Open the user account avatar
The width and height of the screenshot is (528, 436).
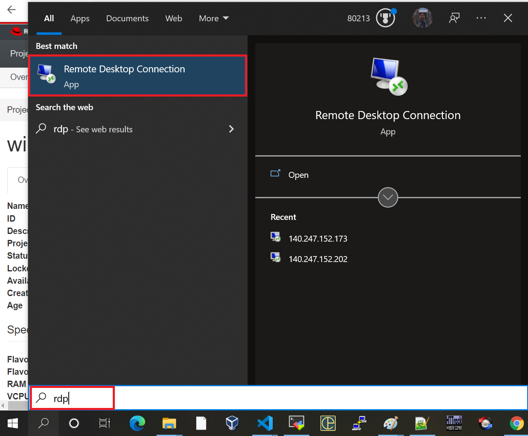(422, 18)
